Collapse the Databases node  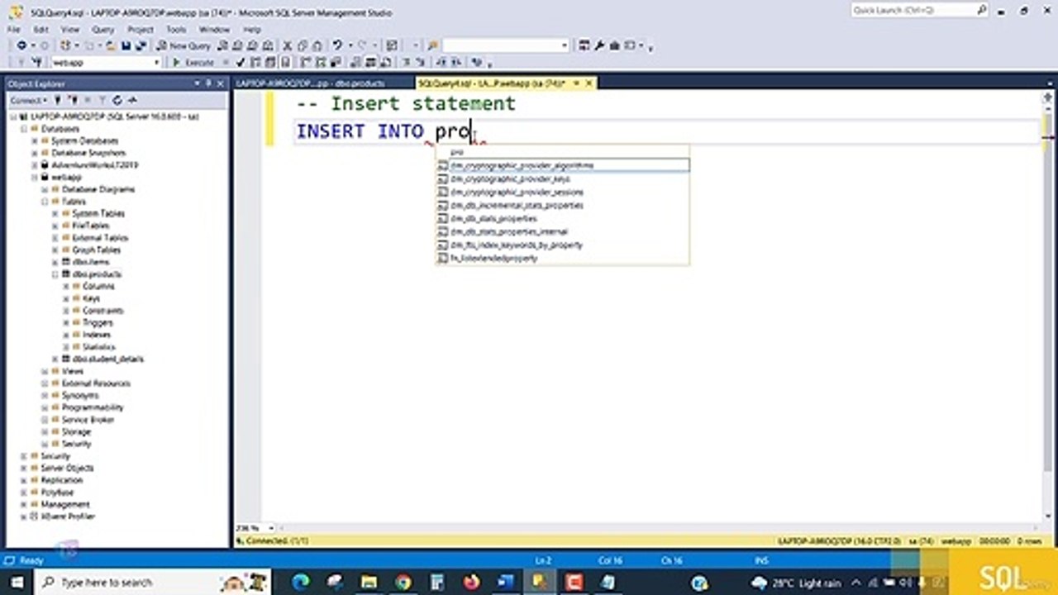[25, 129]
